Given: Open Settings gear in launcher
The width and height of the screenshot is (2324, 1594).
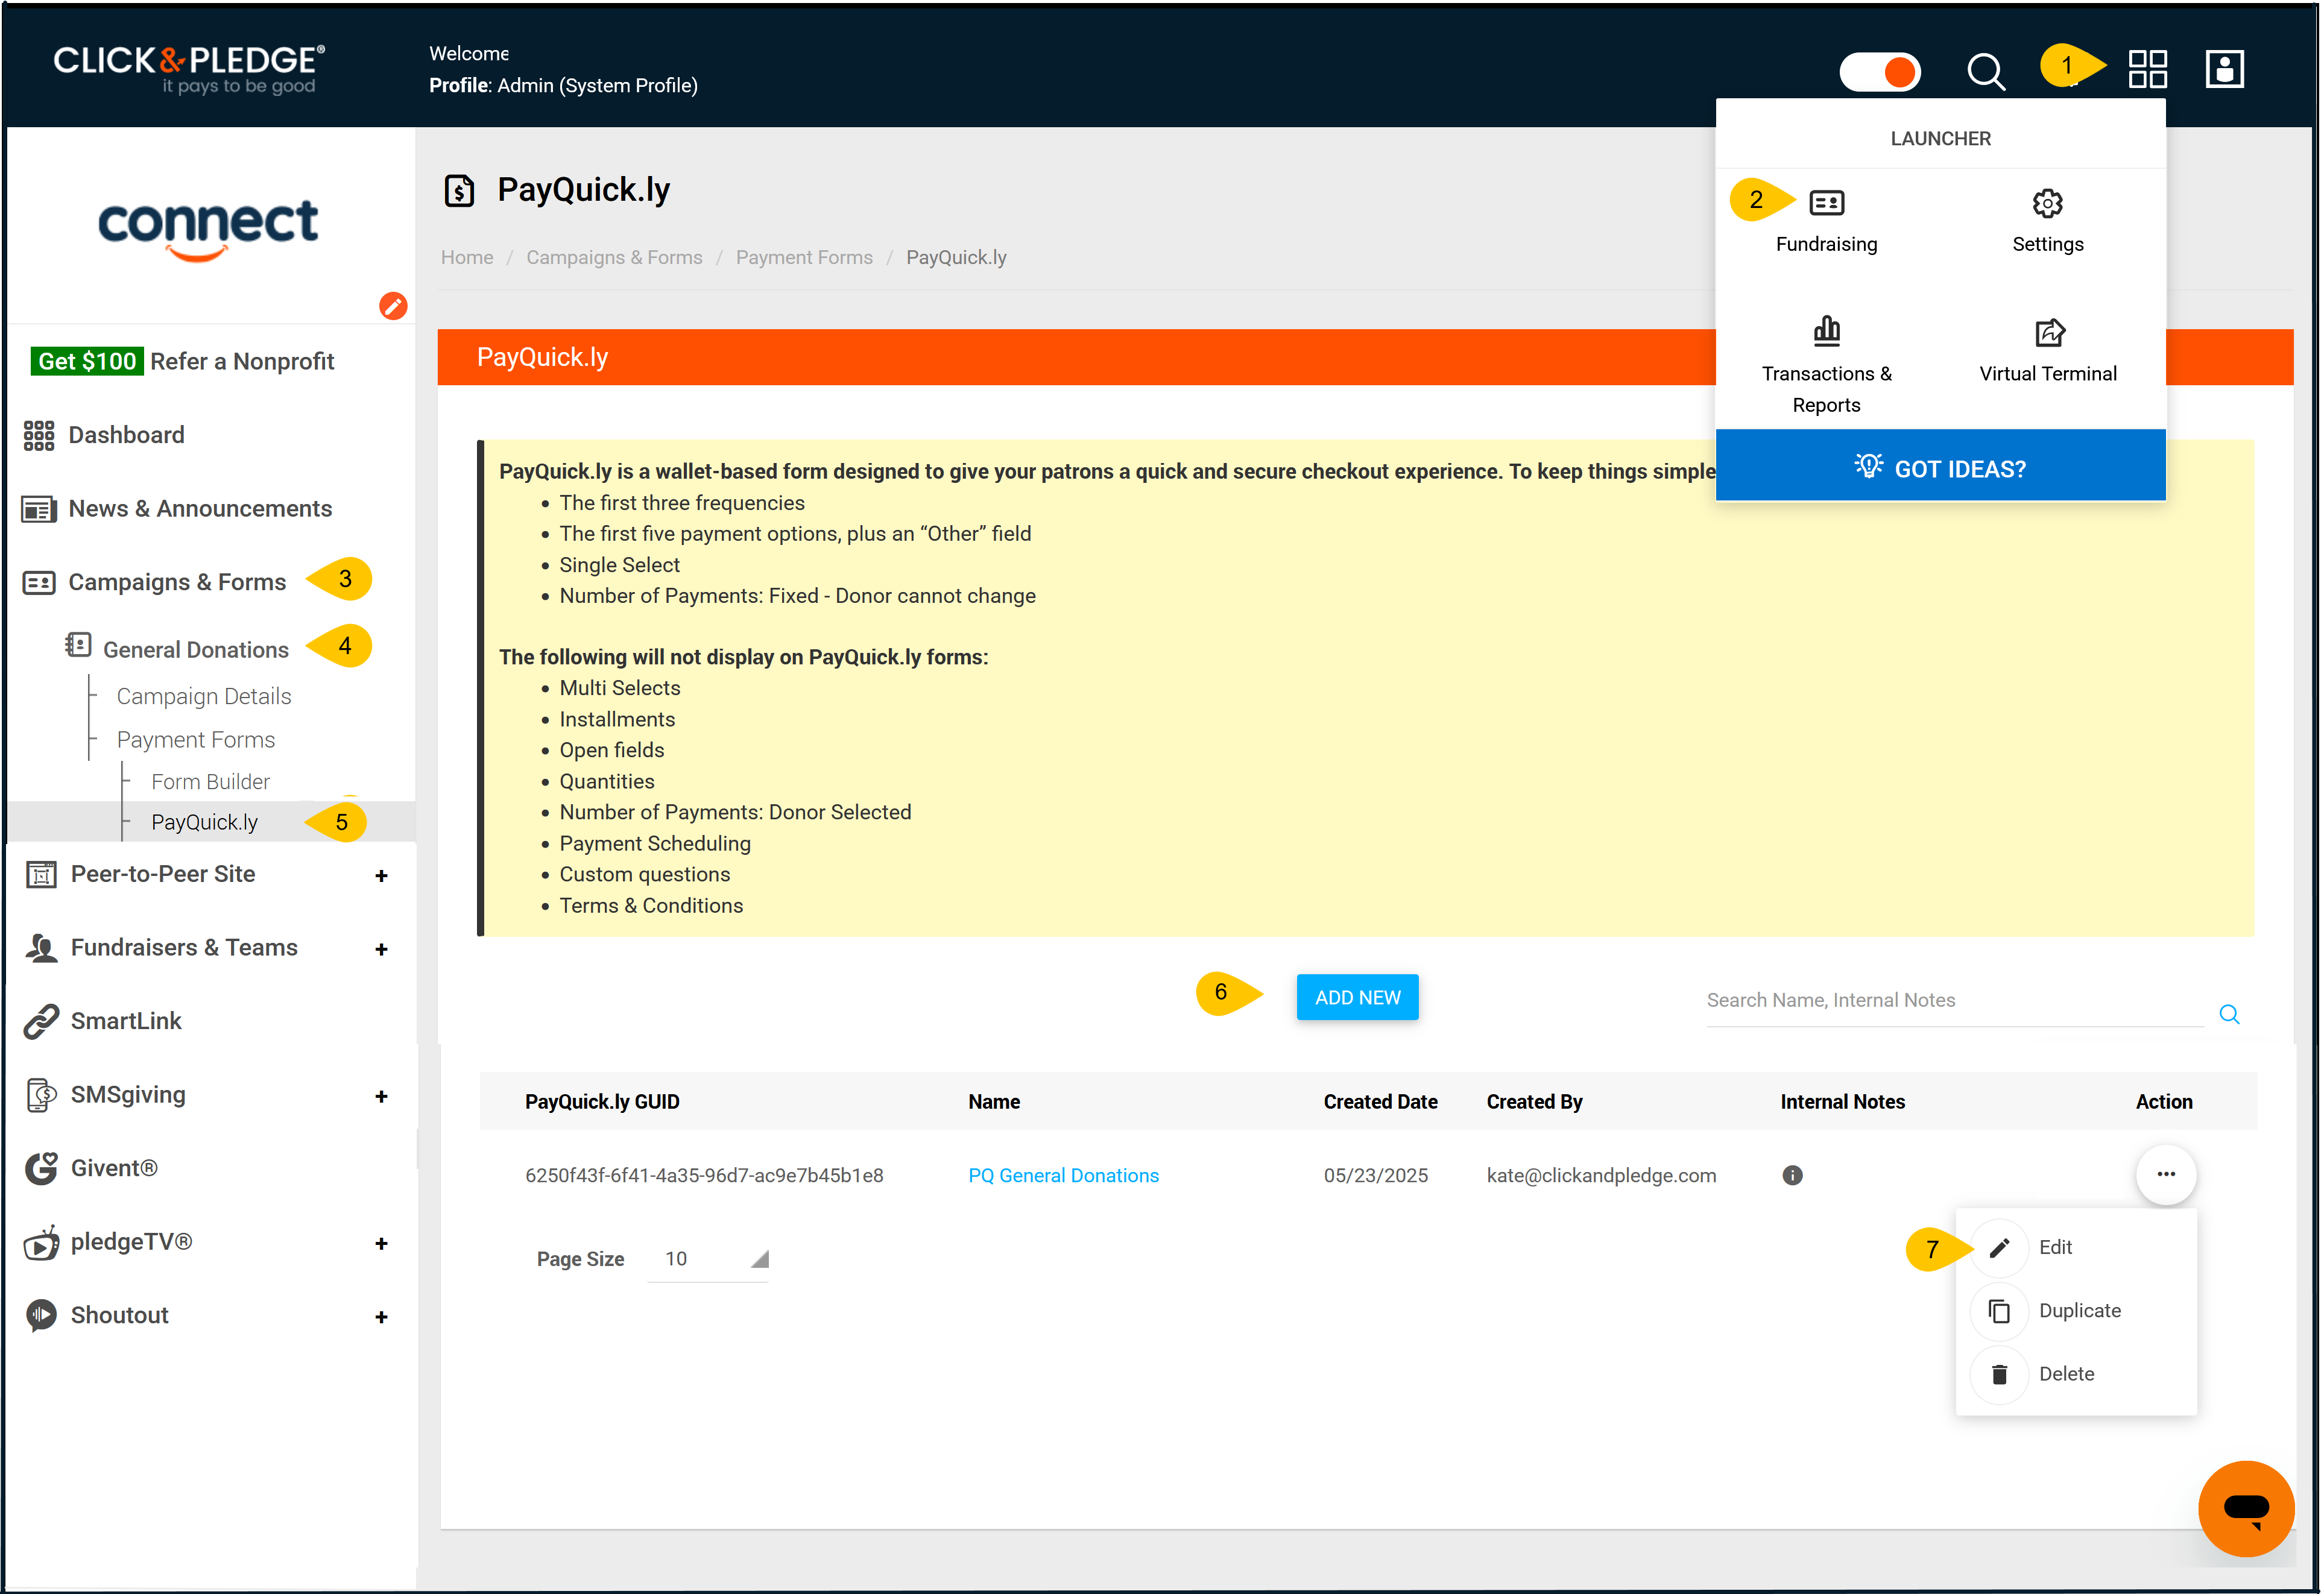Looking at the screenshot, I should (x=2047, y=221).
